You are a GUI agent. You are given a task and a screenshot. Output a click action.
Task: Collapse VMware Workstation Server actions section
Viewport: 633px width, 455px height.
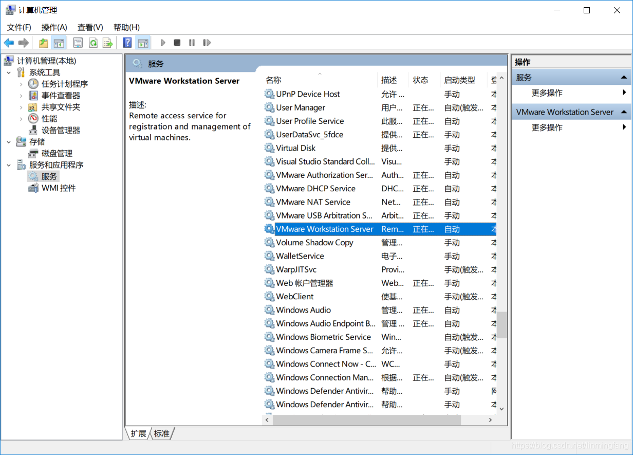click(624, 112)
